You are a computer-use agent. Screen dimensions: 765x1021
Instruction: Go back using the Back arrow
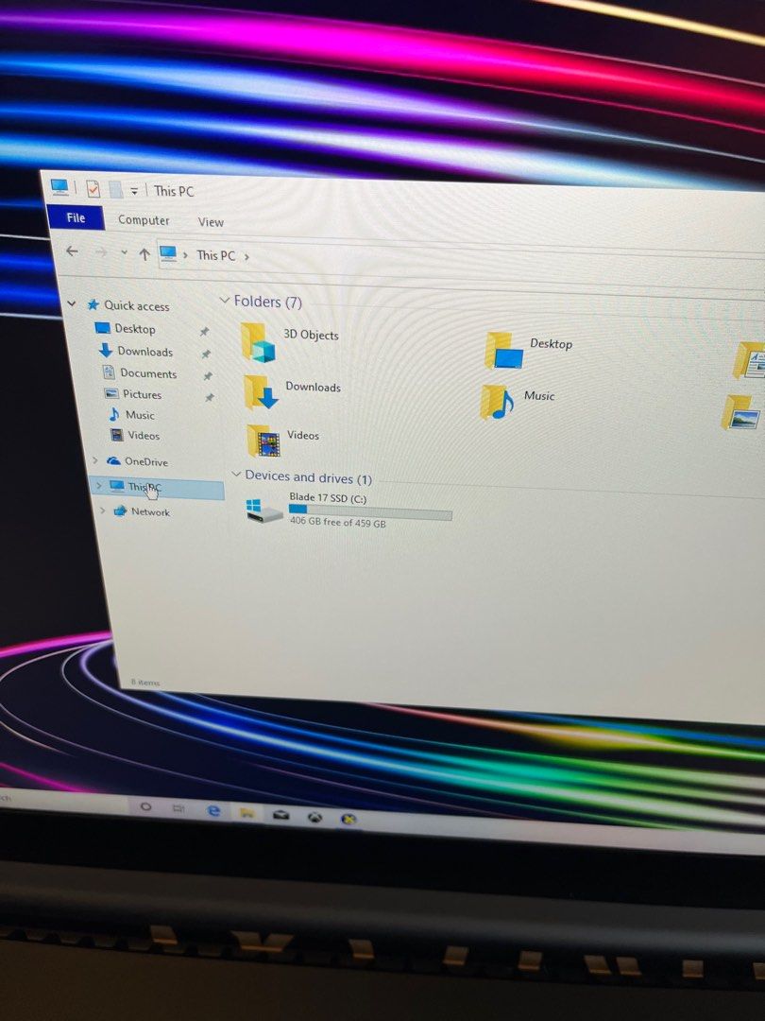pyautogui.click(x=72, y=251)
